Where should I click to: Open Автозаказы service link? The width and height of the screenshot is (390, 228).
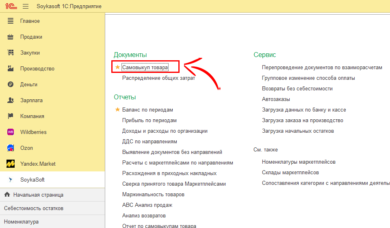[276, 99]
